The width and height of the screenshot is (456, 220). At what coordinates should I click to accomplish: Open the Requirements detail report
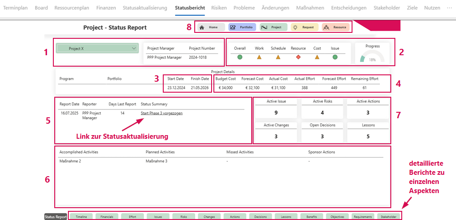tap(363, 217)
